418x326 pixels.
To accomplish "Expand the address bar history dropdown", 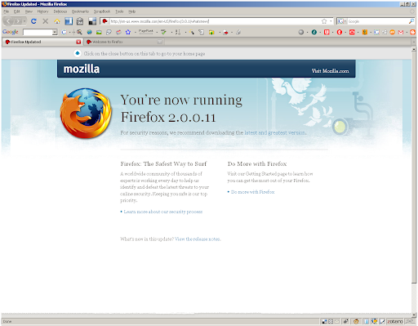I will [331, 21].
